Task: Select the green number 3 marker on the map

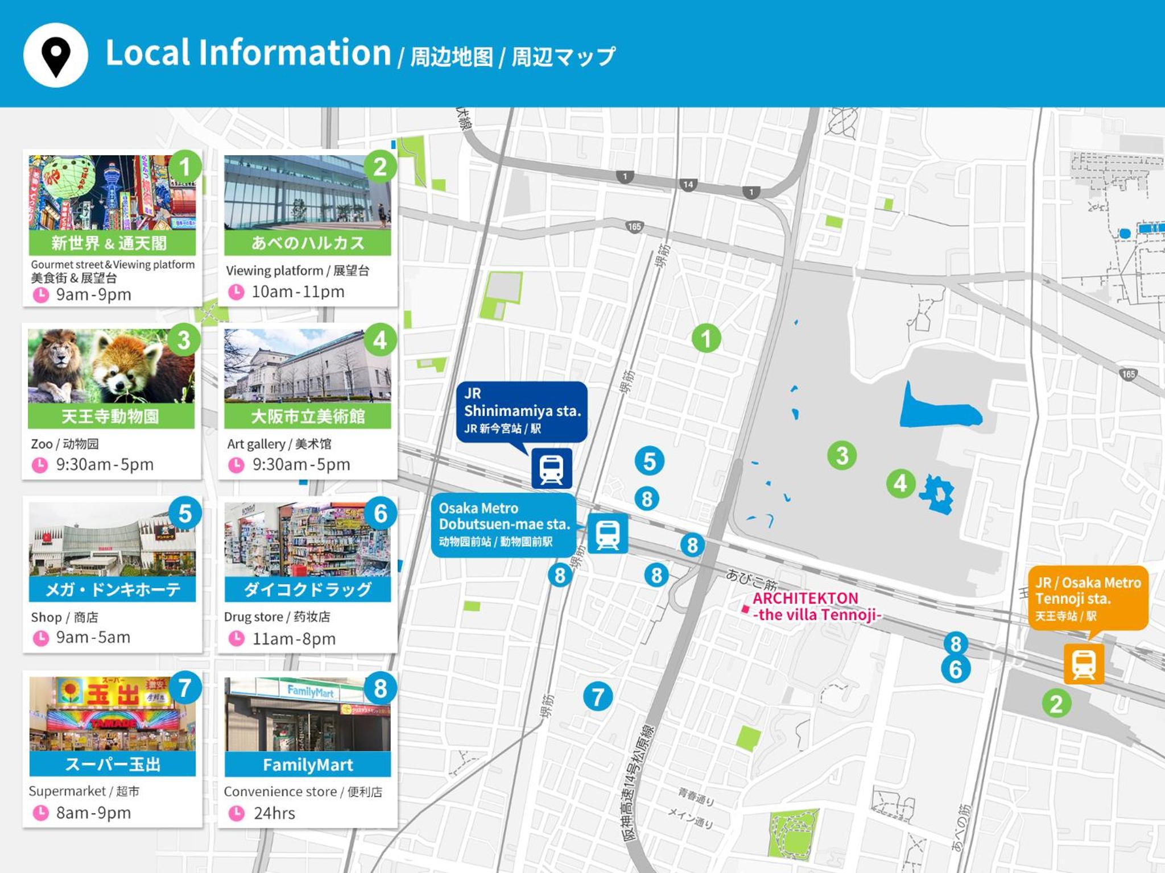Action: coord(842,455)
